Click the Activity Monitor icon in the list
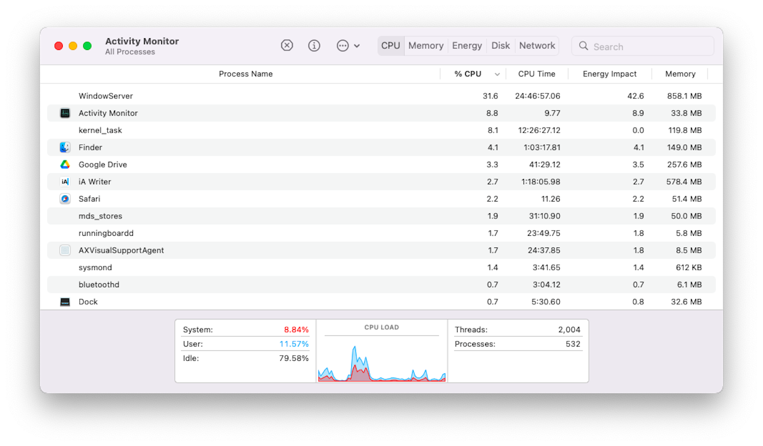Image resolution: width=763 pixels, height=446 pixels. click(65, 113)
